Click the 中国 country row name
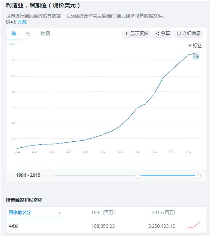This screenshot has height=237, width=211. pos(13,226)
